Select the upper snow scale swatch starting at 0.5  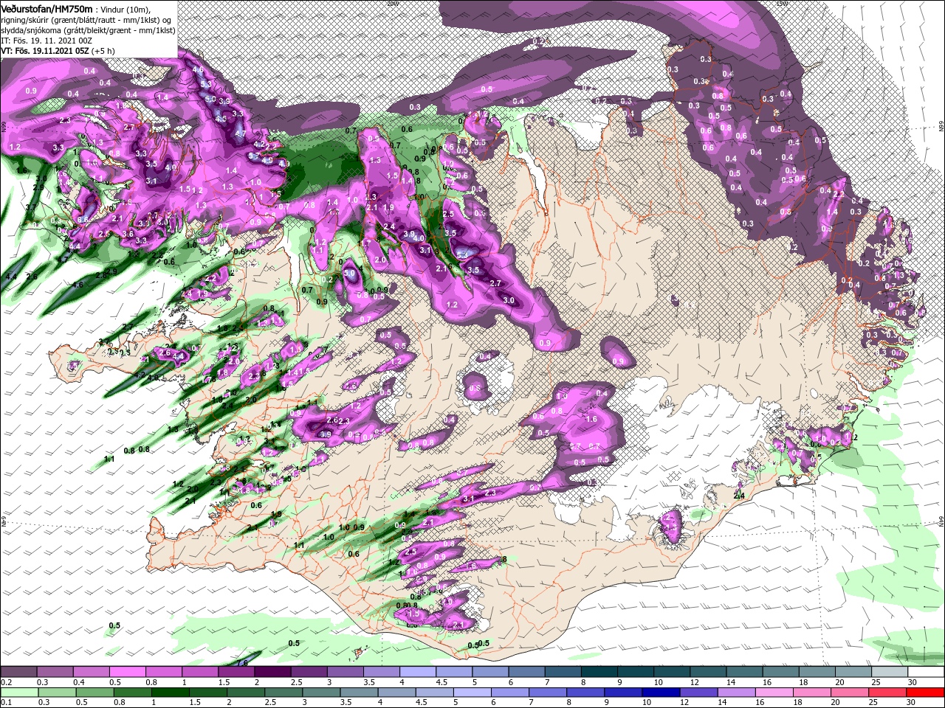point(127,672)
